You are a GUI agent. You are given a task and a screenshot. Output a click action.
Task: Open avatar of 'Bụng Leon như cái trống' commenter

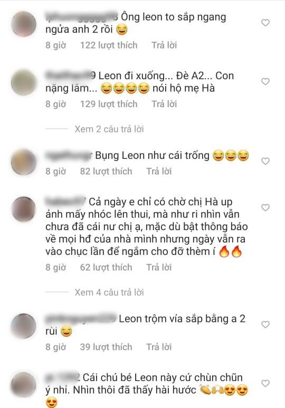click(x=24, y=162)
